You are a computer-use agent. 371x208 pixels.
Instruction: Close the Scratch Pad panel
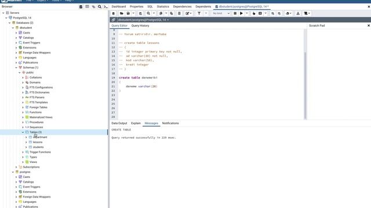(369, 25)
